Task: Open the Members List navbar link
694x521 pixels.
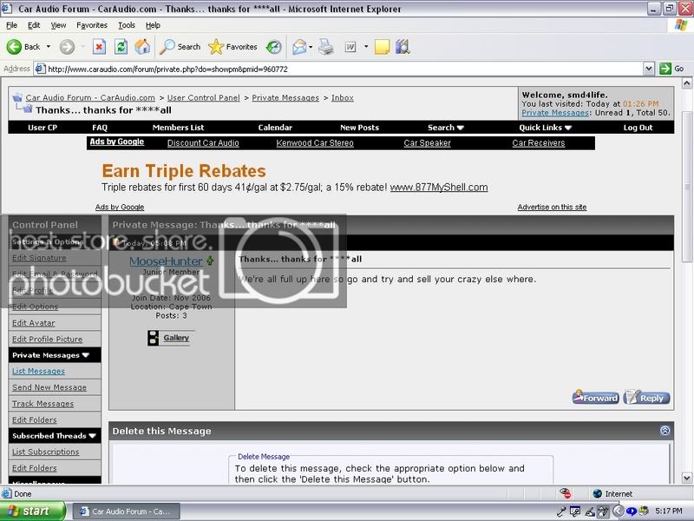Action: (x=178, y=128)
